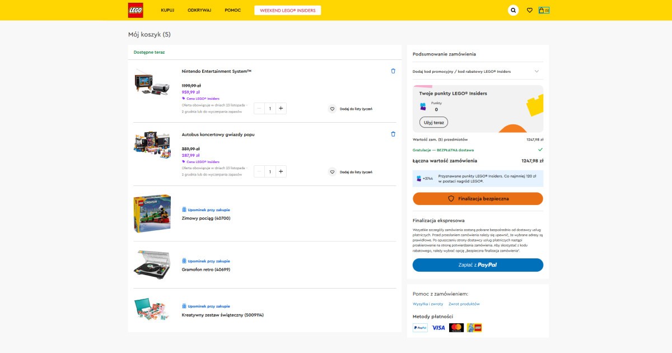Click the Mastercard payment method icon
672x353 pixels.
coord(456,328)
